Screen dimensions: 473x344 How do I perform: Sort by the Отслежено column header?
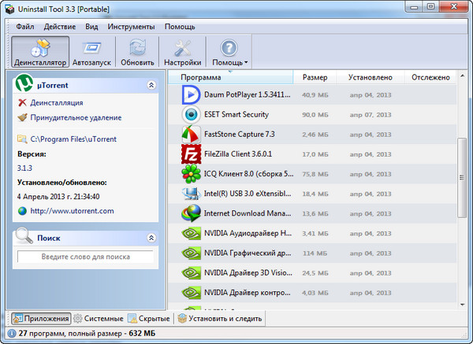click(x=430, y=77)
